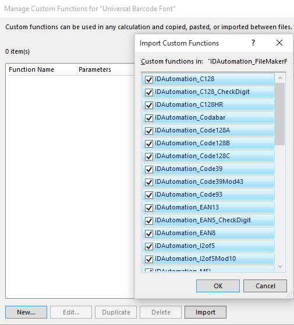Confirm import with the OK button
This screenshot has width=294, height=325.
click(x=218, y=286)
